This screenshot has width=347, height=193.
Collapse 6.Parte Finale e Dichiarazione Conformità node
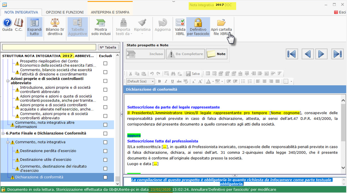[x=3, y=133]
